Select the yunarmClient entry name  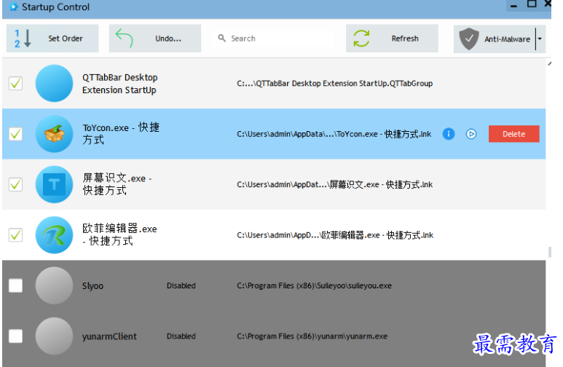coord(109,337)
